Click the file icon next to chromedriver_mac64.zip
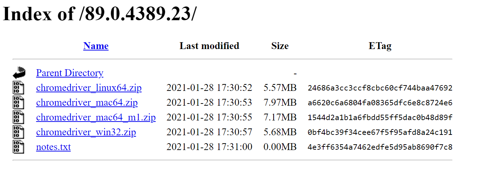 click(18, 102)
